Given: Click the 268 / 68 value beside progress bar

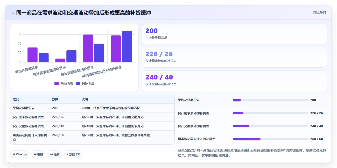Looking at the screenshot, I should click(317, 139).
